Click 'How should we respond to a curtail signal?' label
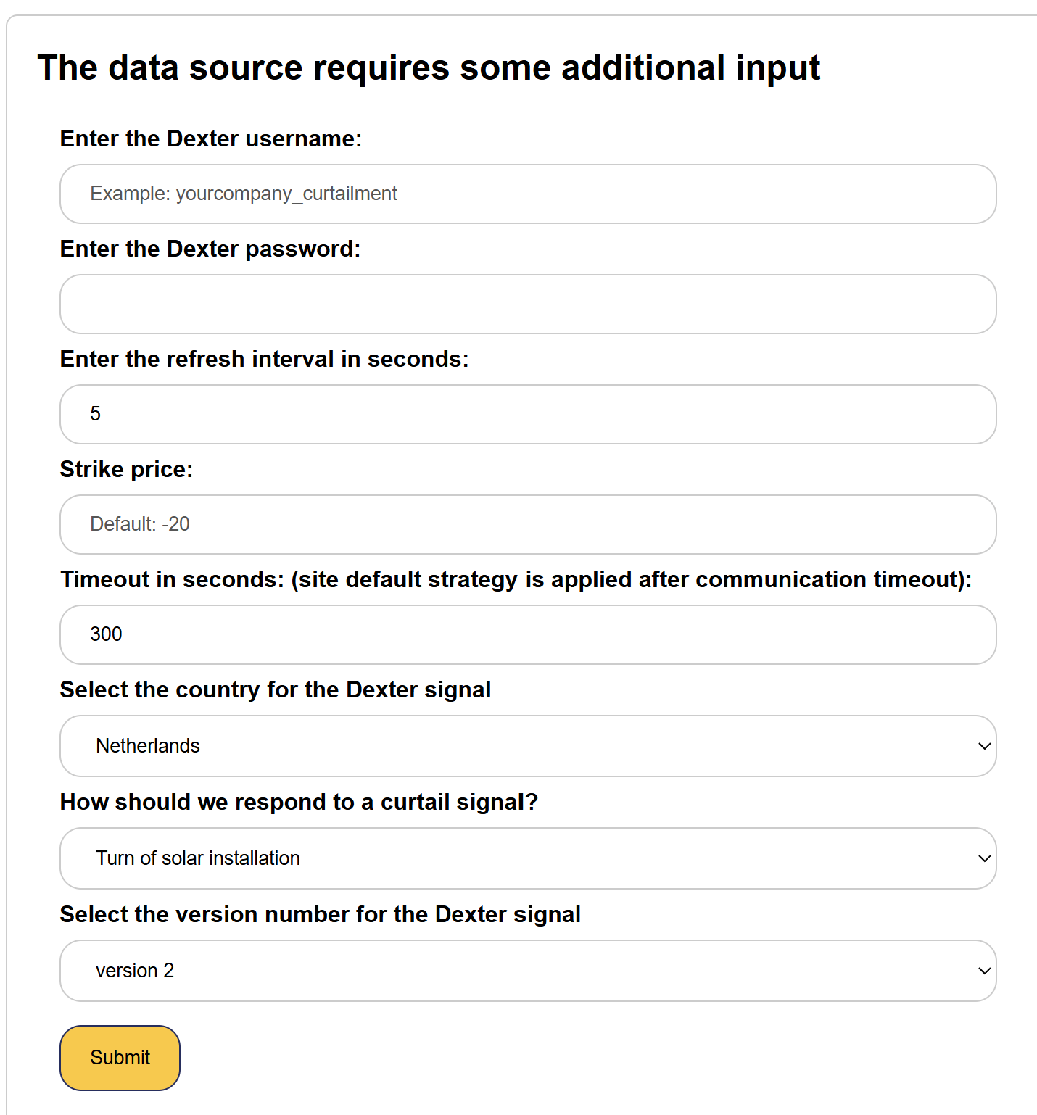 tap(299, 802)
